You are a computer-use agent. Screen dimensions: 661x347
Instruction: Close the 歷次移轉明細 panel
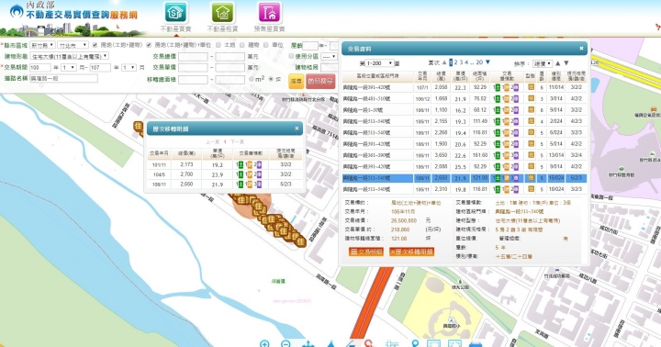coord(297,129)
